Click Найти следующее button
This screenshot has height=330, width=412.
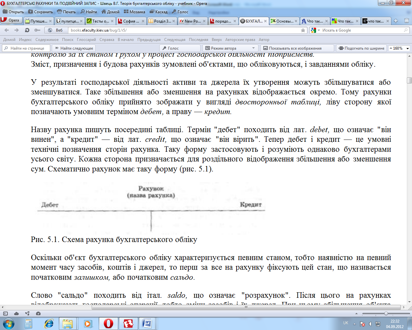(74, 48)
